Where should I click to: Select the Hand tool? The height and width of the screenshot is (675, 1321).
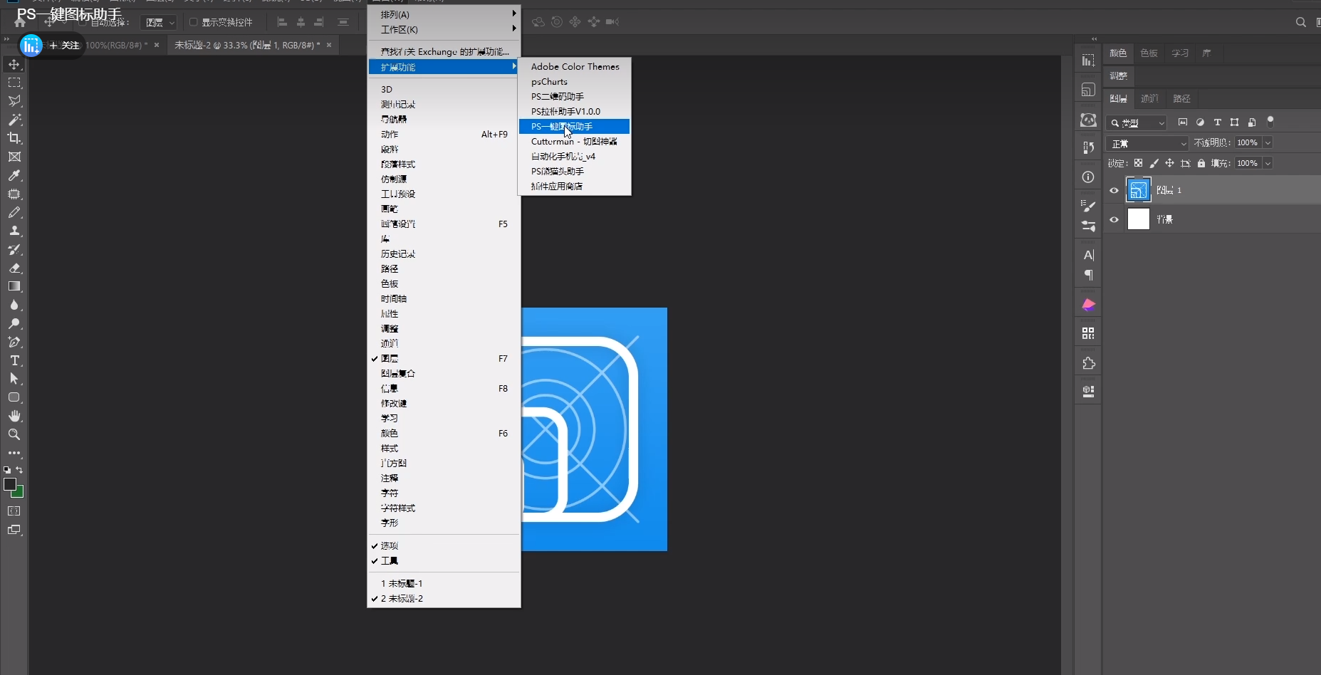click(x=14, y=416)
